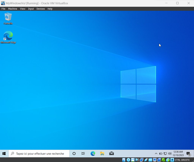Viewport: 194px width, 162px height.
Task: Open the notification center with 3 badge
Action: pyautogui.click(x=189, y=154)
